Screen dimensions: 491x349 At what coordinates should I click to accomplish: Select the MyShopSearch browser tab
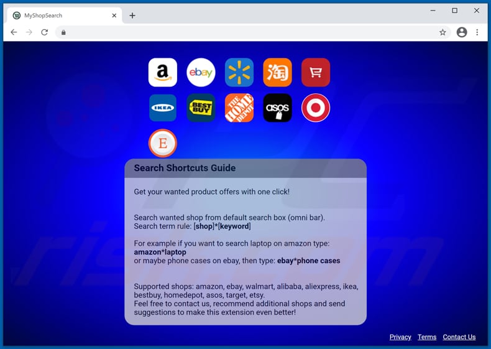click(65, 16)
